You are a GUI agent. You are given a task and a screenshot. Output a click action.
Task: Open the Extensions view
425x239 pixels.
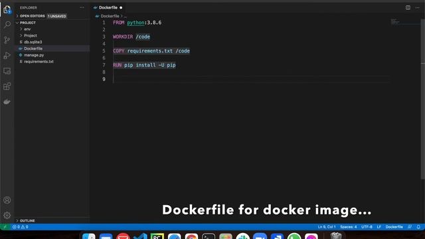pyautogui.click(x=7, y=86)
